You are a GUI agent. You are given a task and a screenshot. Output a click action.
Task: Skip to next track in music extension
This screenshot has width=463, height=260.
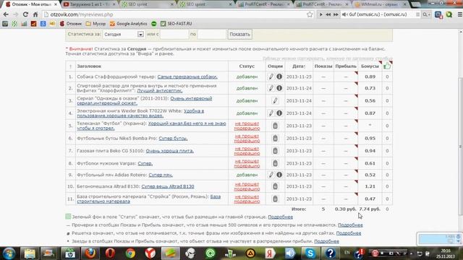pos(336,14)
